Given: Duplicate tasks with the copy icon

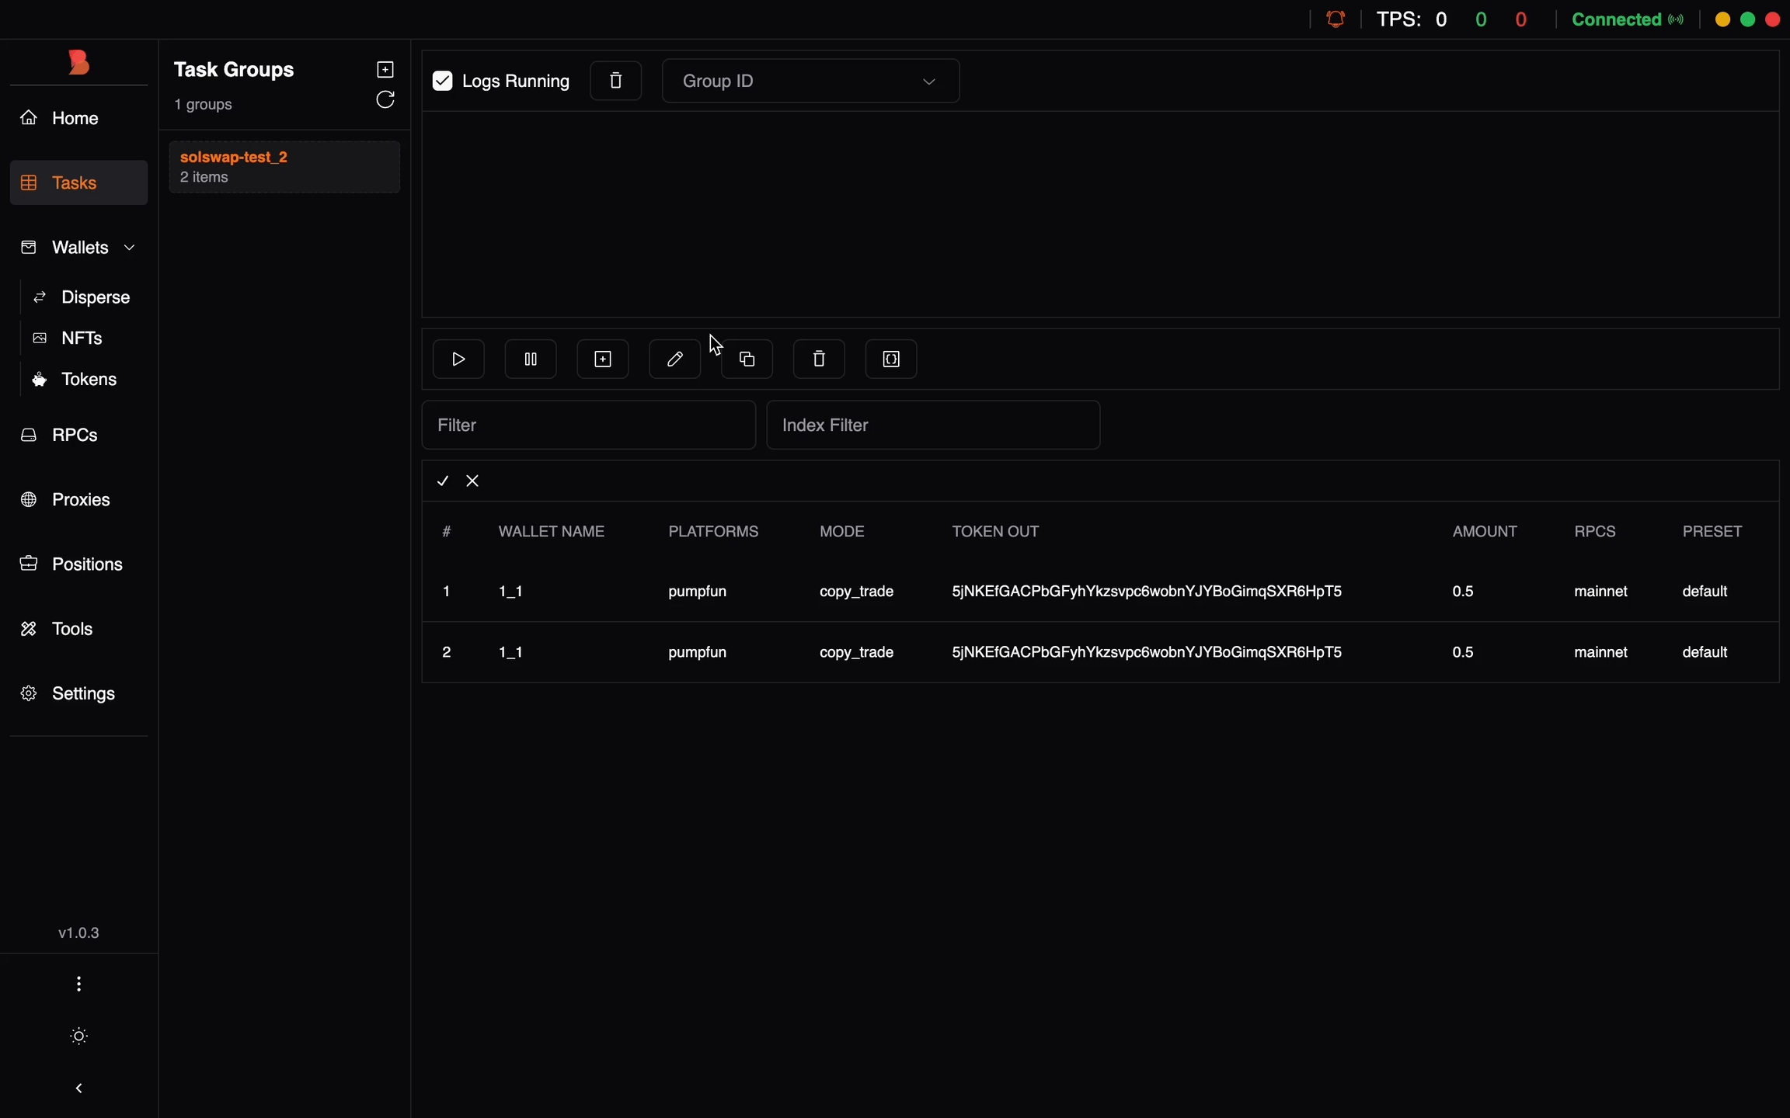Looking at the screenshot, I should tap(747, 359).
